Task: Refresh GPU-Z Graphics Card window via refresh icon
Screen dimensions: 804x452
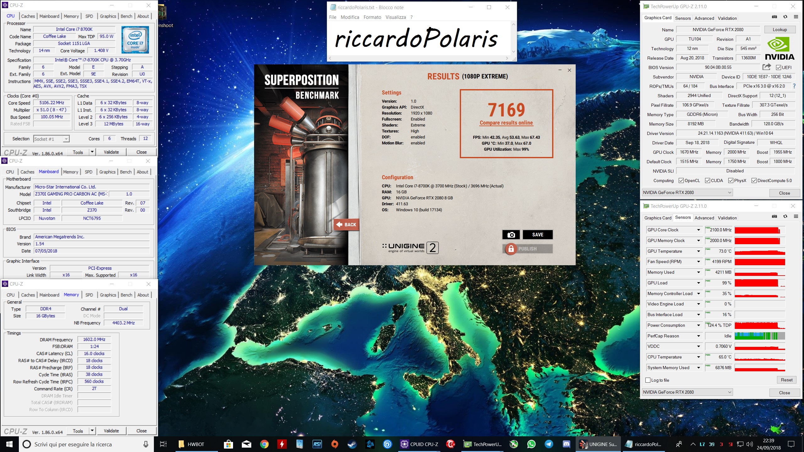Action: pos(785,17)
